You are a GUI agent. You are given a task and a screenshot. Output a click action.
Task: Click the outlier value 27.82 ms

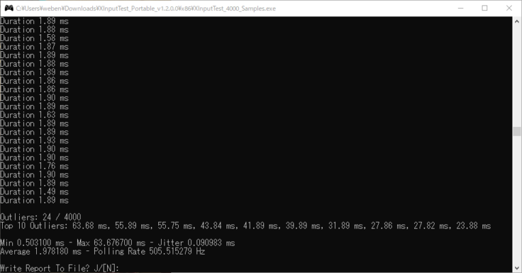tap(431, 226)
